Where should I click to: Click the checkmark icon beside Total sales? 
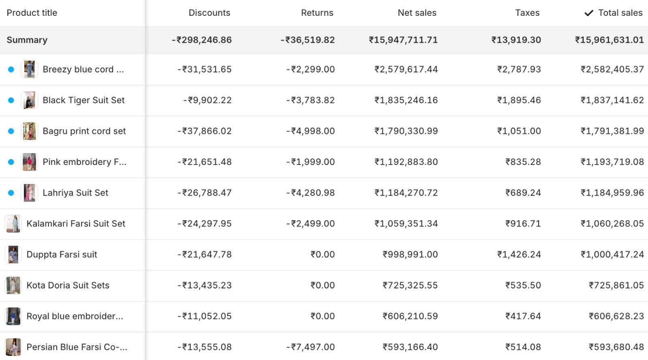589,13
